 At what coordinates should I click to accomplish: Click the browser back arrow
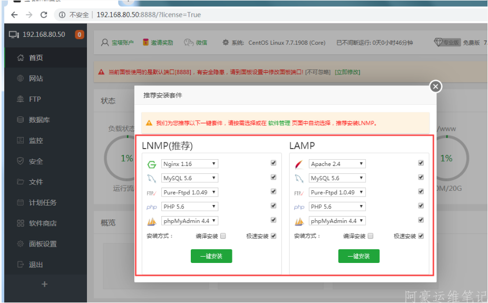[14, 15]
